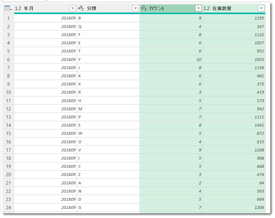Open the filter dropdown on 分類 column
The width and height of the screenshot is (275, 218).
click(136, 8)
